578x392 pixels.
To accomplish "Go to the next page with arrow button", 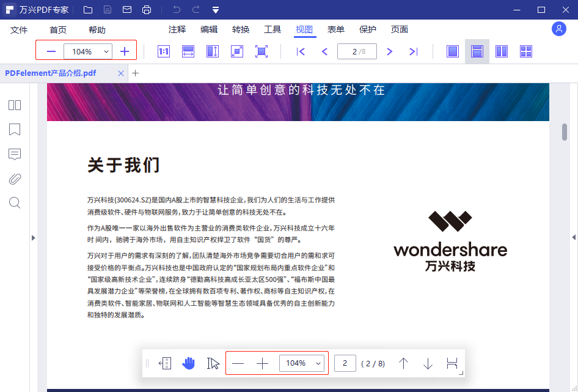I will [389, 51].
